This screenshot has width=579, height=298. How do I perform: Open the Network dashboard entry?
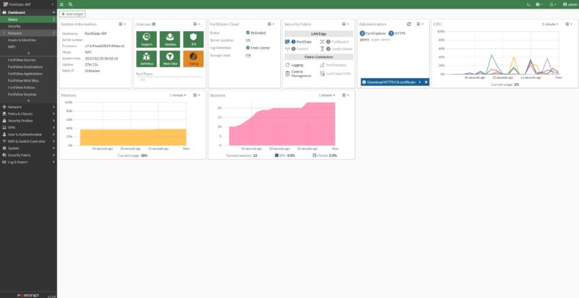pos(28,33)
